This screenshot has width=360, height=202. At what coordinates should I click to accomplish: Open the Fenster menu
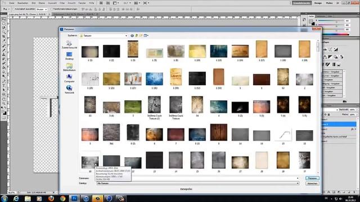pyautogui.click(x=82, y=3)
